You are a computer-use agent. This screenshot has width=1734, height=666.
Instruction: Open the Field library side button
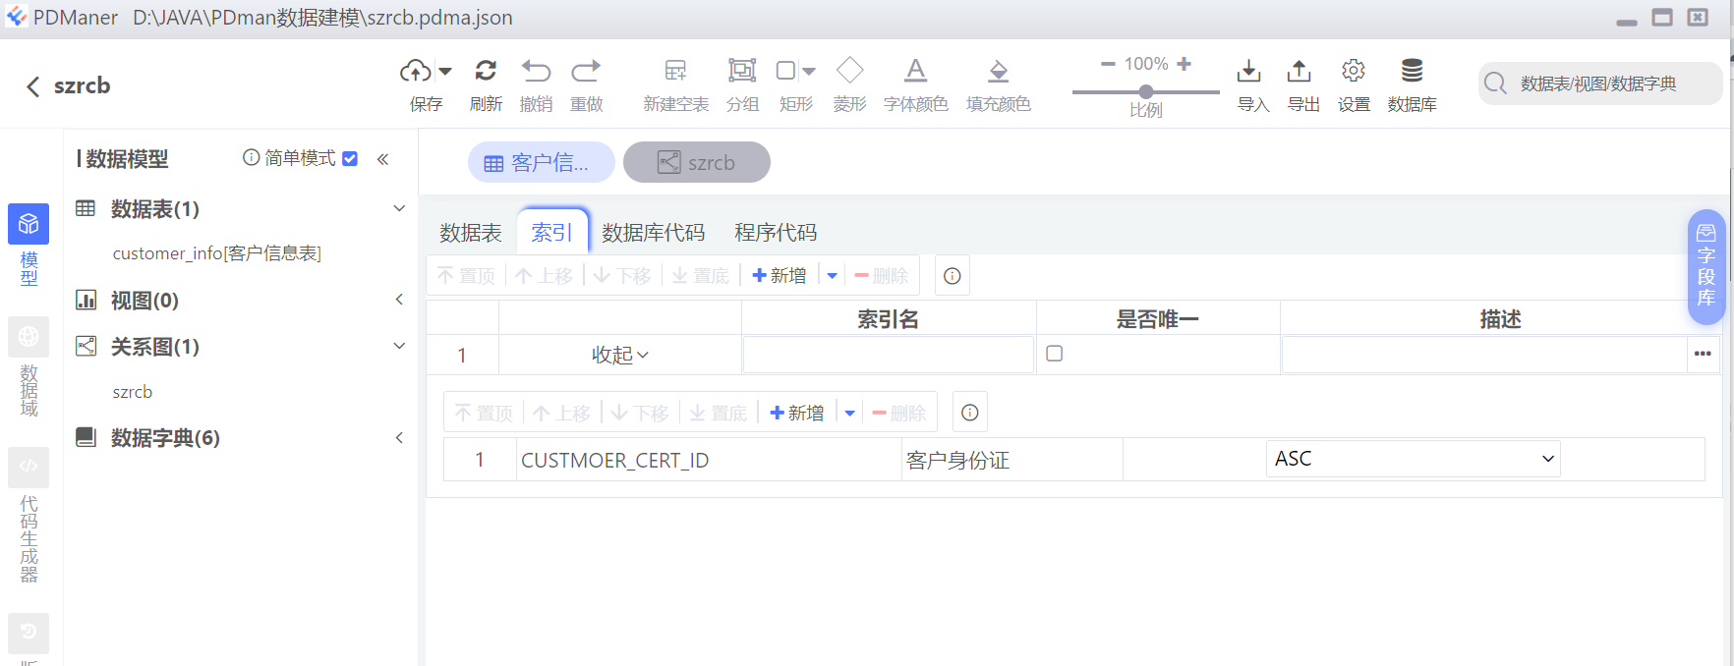pos(1706,267)
